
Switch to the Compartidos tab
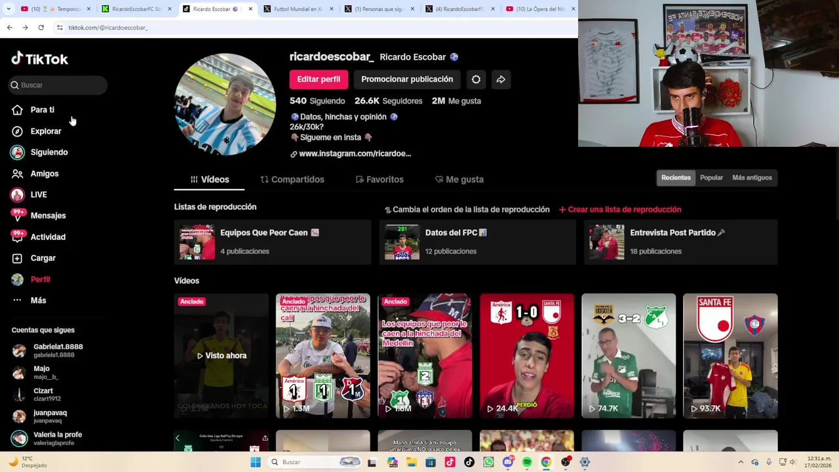point(292,180)
